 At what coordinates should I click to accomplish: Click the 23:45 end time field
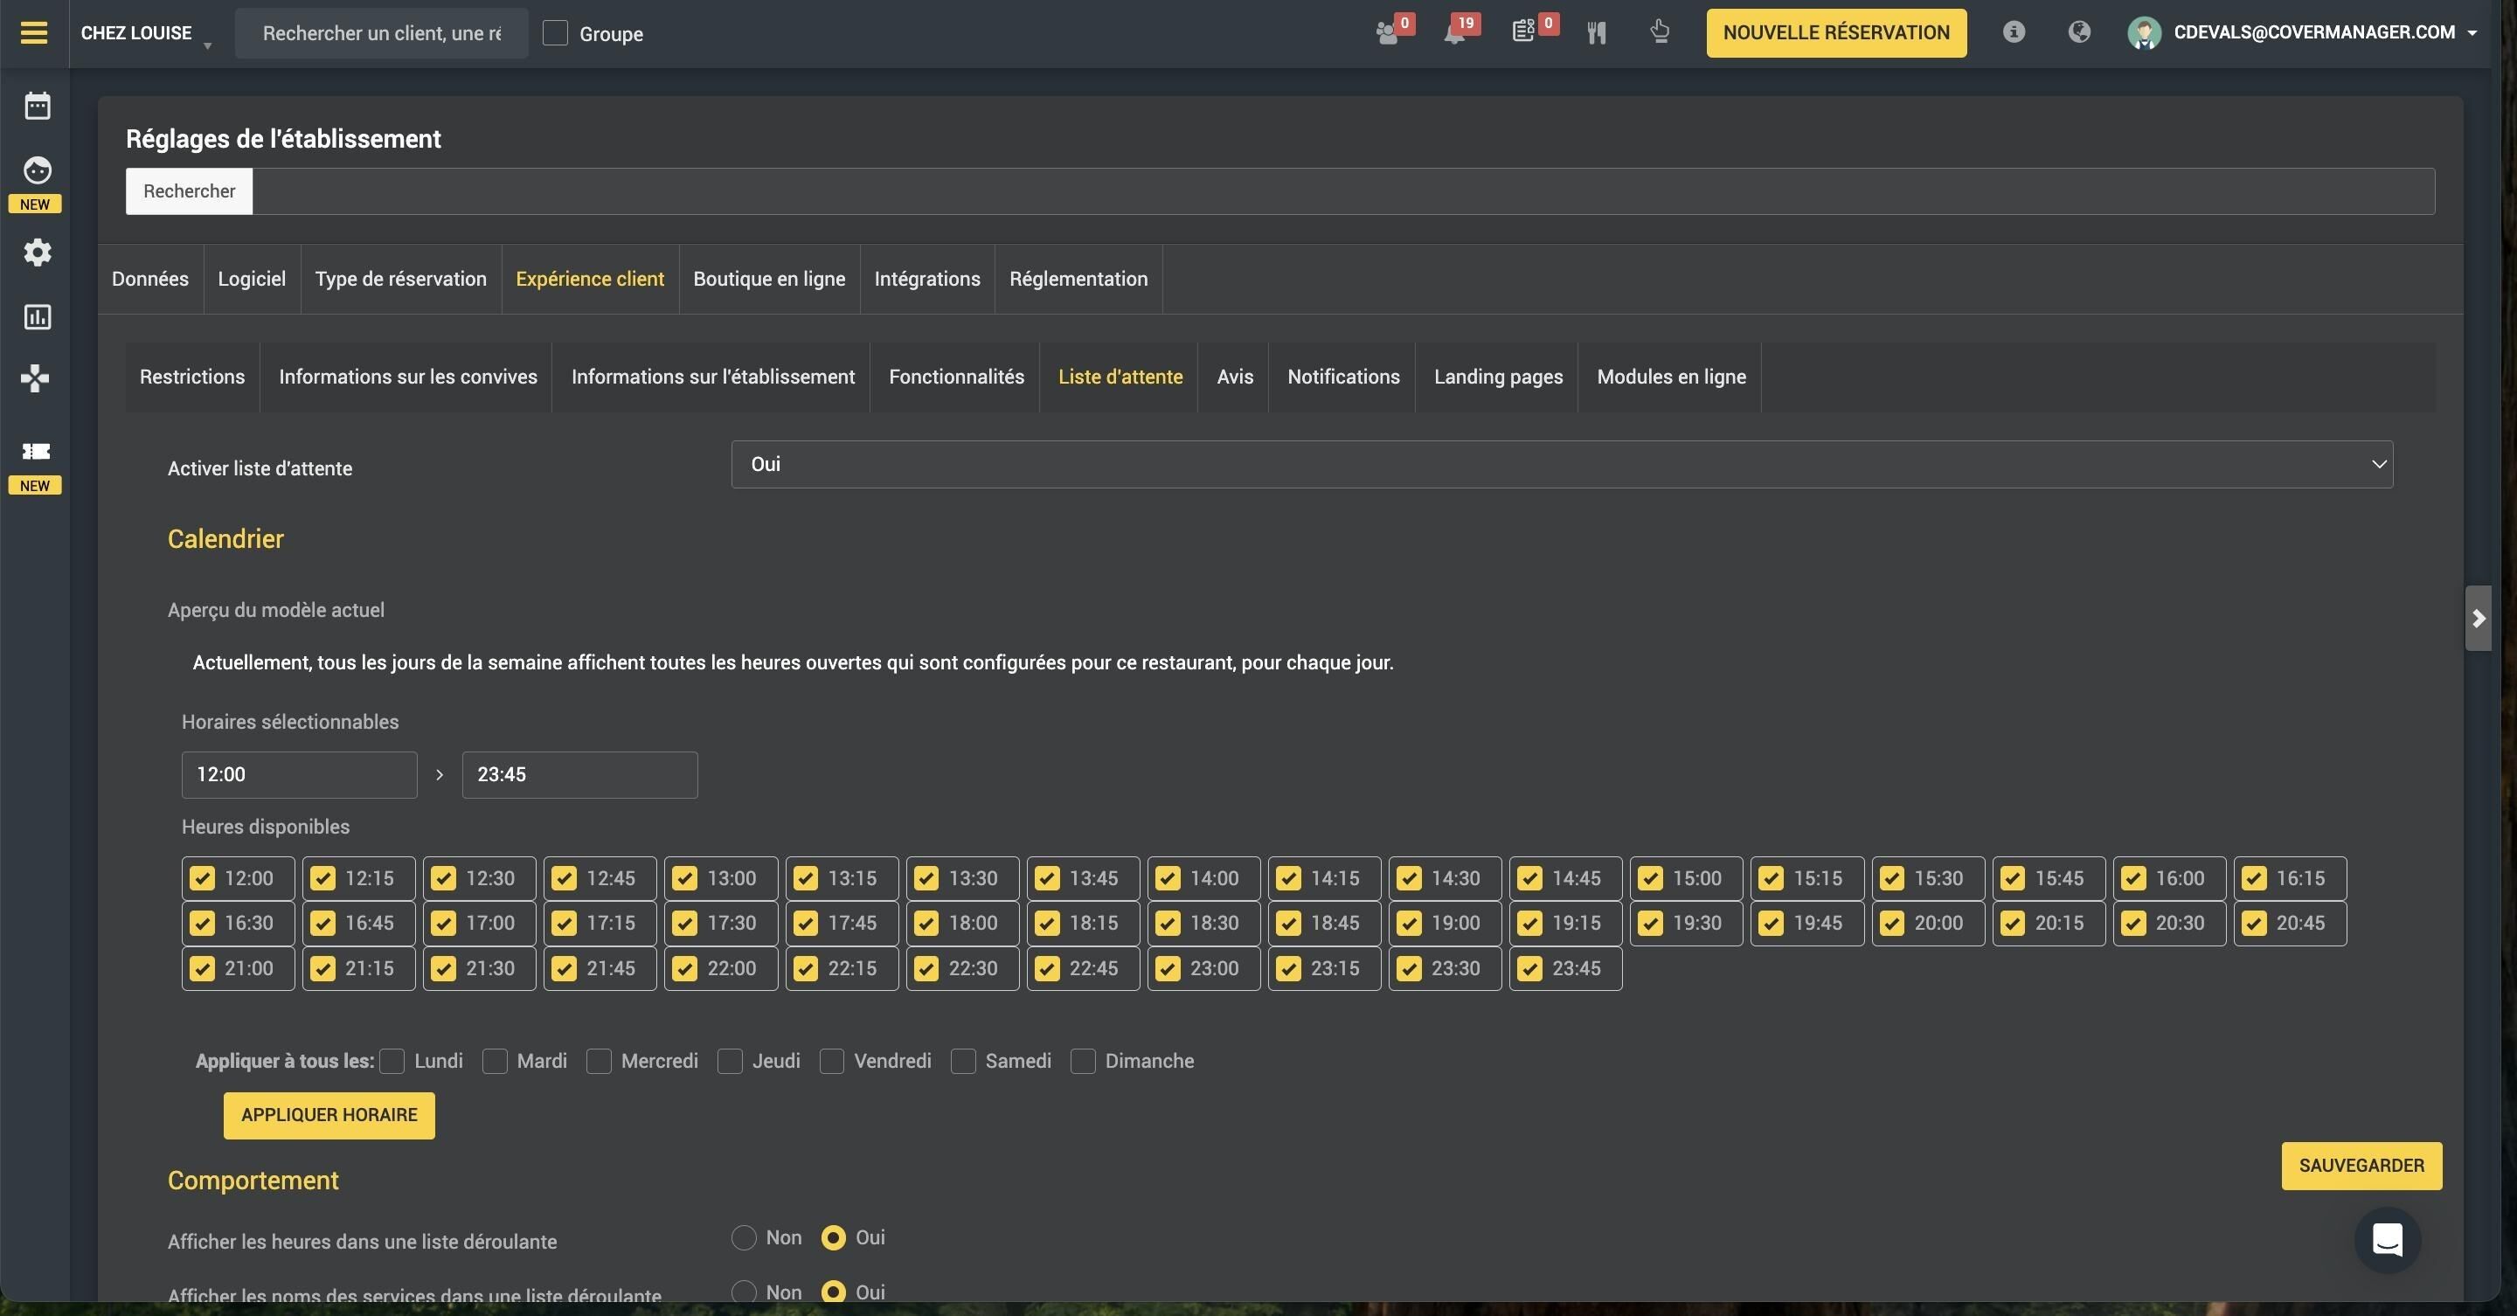point(579,775)
